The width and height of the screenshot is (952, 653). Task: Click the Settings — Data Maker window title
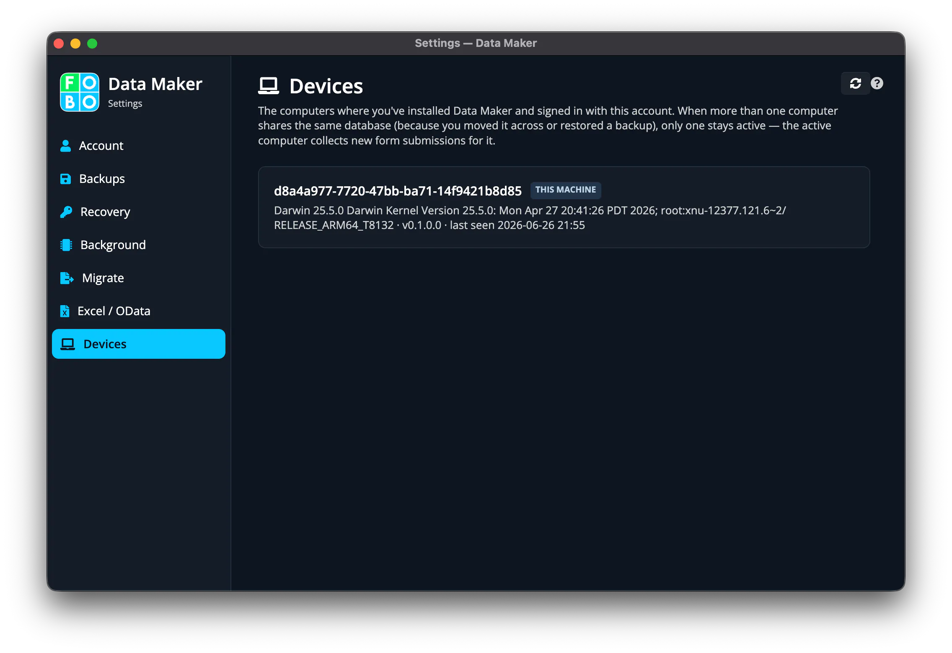coord(476,43)
